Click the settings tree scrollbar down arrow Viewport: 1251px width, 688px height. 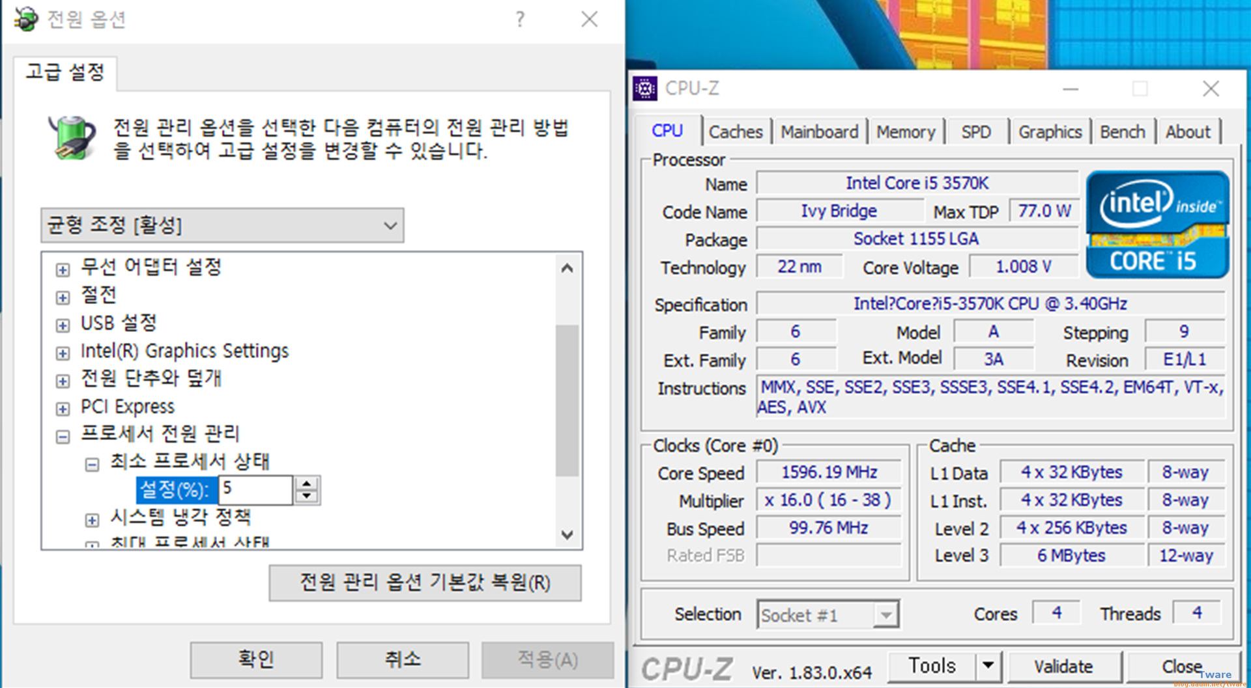coord(567,535)
